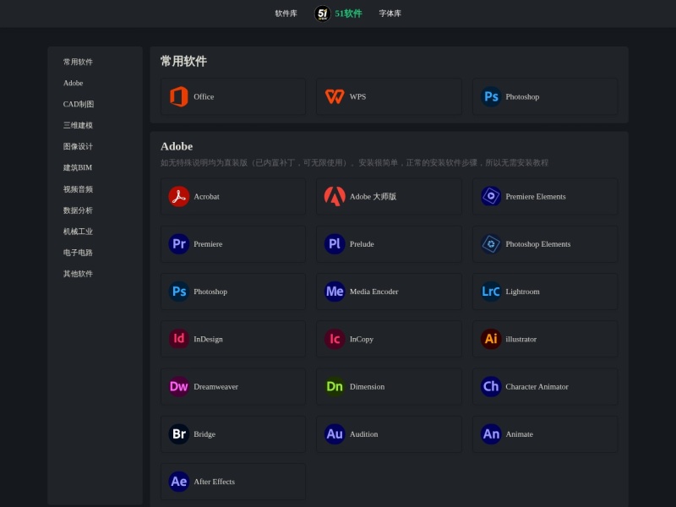676x507 pixels.
Task: Click the Ic InCopy icon
Action: tap(335, 339)
